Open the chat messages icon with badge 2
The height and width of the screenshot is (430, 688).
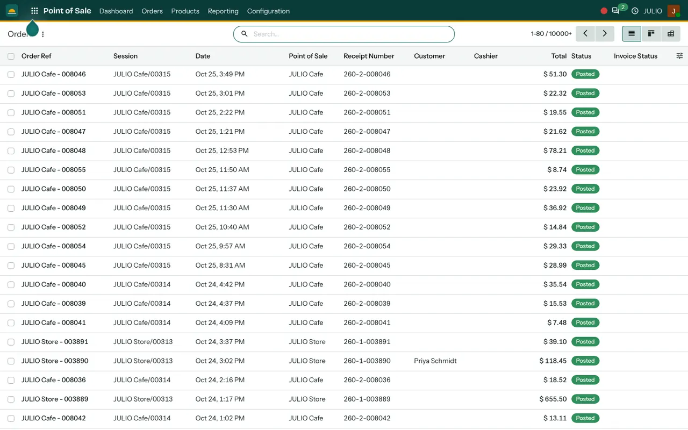(616, 11)
